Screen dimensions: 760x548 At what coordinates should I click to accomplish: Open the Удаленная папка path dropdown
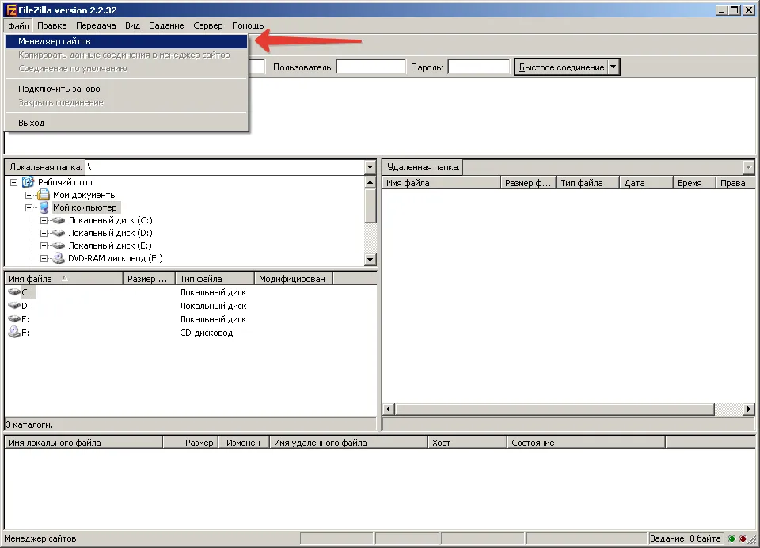pyautogui.click(x=748, y=167)
